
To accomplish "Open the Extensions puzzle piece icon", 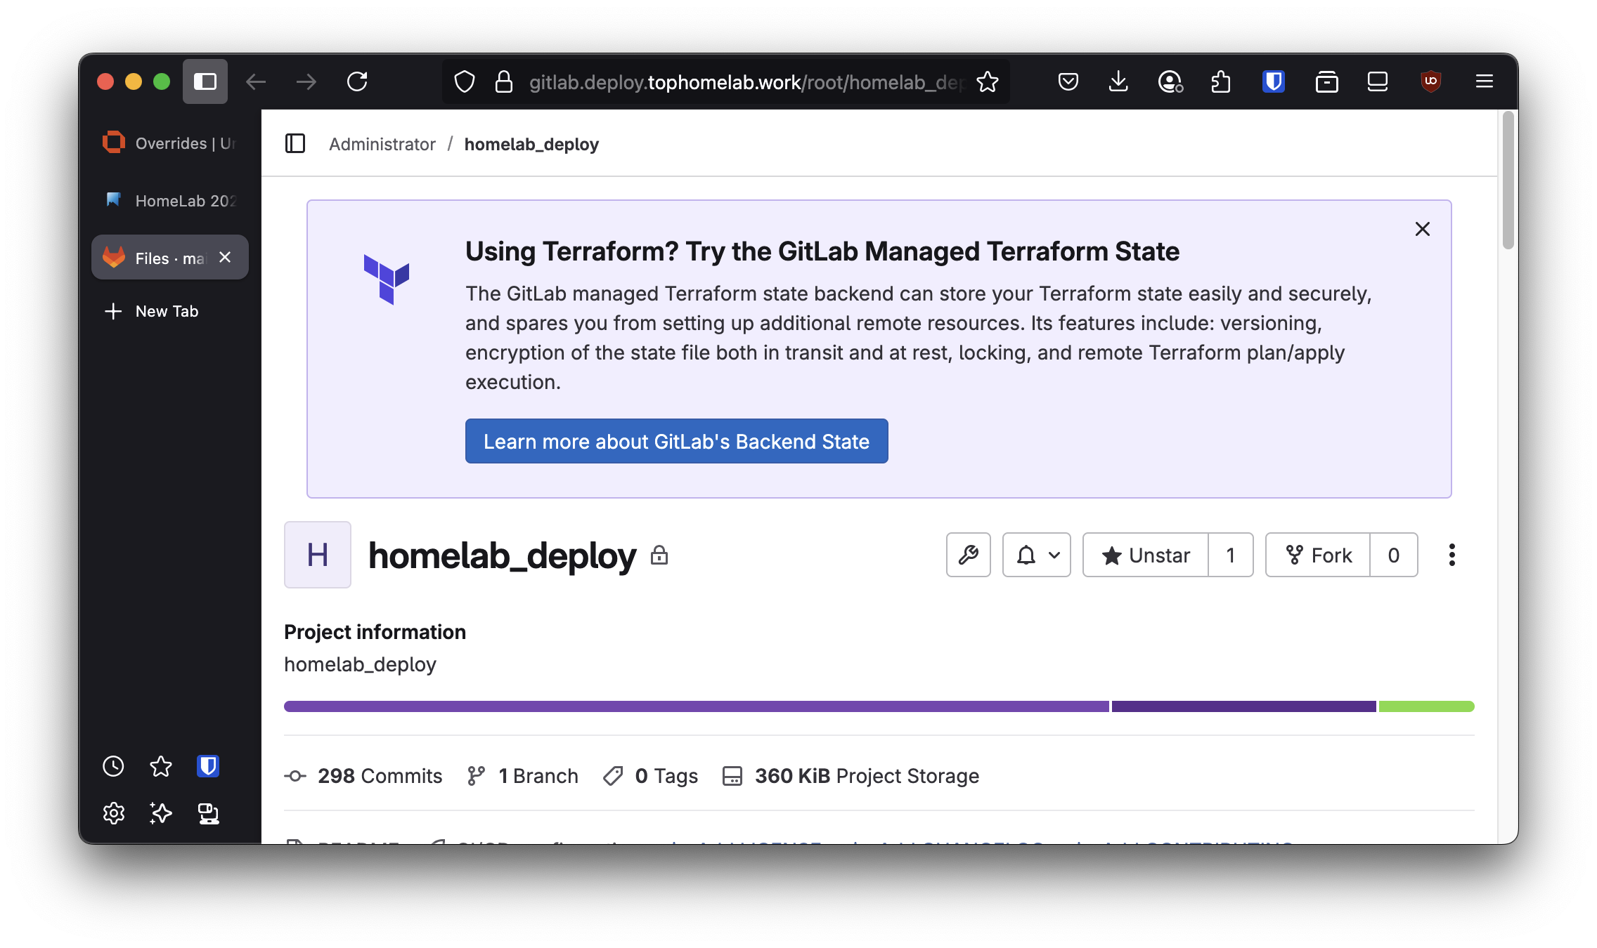I will [x=1221, y=81].
